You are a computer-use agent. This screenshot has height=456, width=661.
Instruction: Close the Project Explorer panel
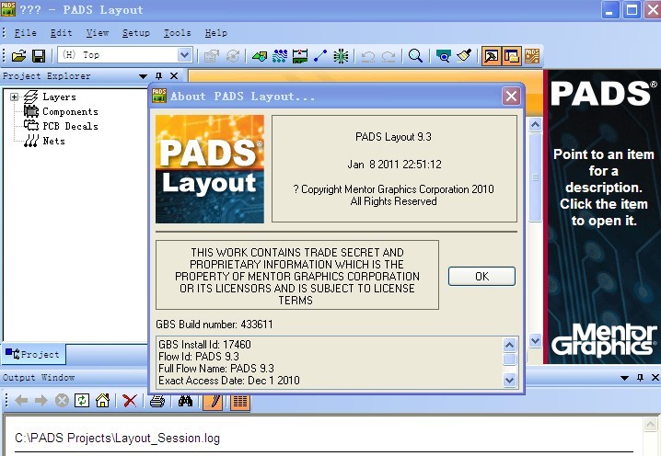(x=174, y=76)
